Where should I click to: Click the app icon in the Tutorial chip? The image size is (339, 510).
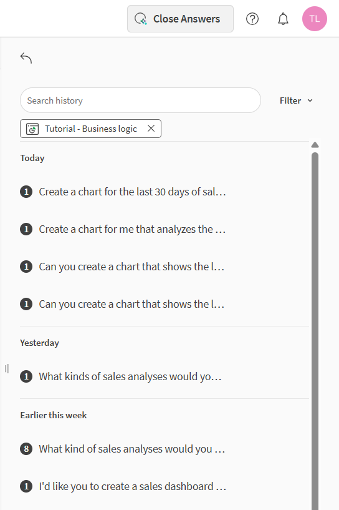(32, 129)
